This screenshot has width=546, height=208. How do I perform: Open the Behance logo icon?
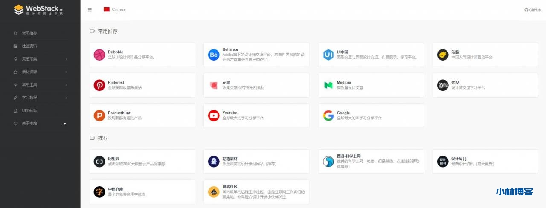point(214,55)
